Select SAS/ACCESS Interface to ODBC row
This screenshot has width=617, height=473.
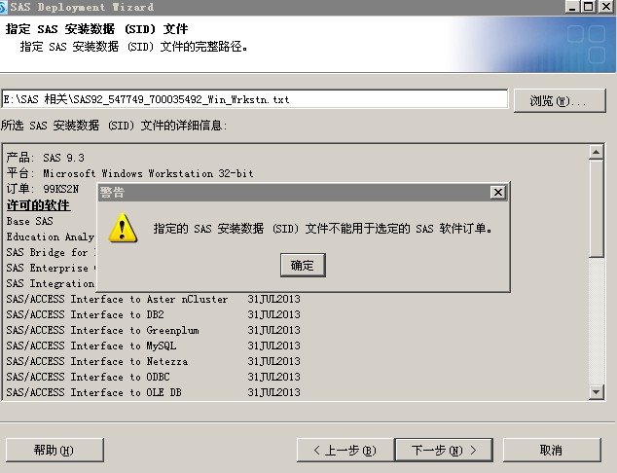(154, 377)
